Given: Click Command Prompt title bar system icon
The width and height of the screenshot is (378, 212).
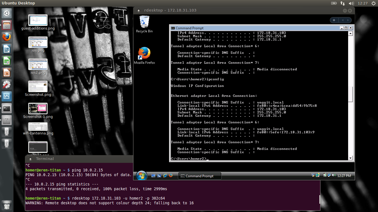Looking at the screenshot, I should (x=173, y=28).
